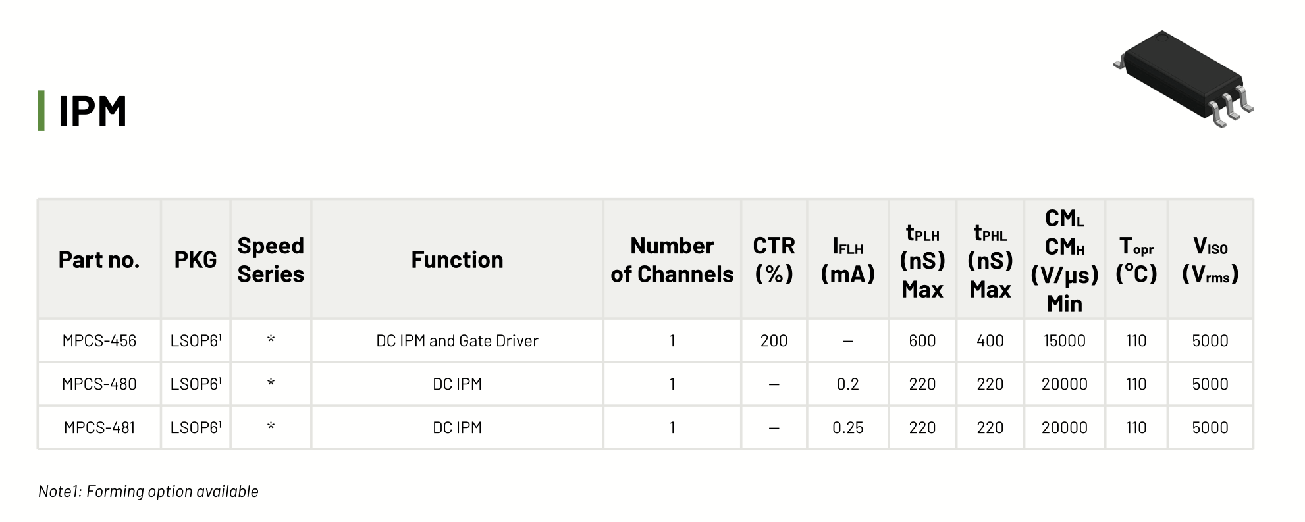Click the LSOP6 package cell for MPCS-480
This screenshot has width=1305, height=522.
click(x=196, y=384)
